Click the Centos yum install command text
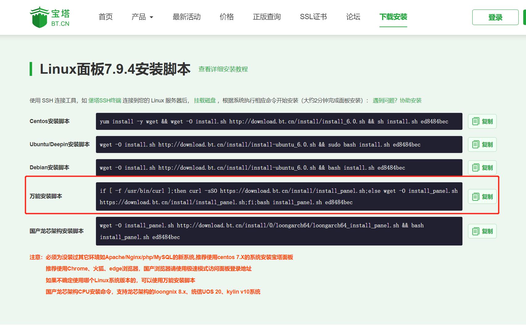The height and width of the screenshot is (326, 526). (274, 122)
